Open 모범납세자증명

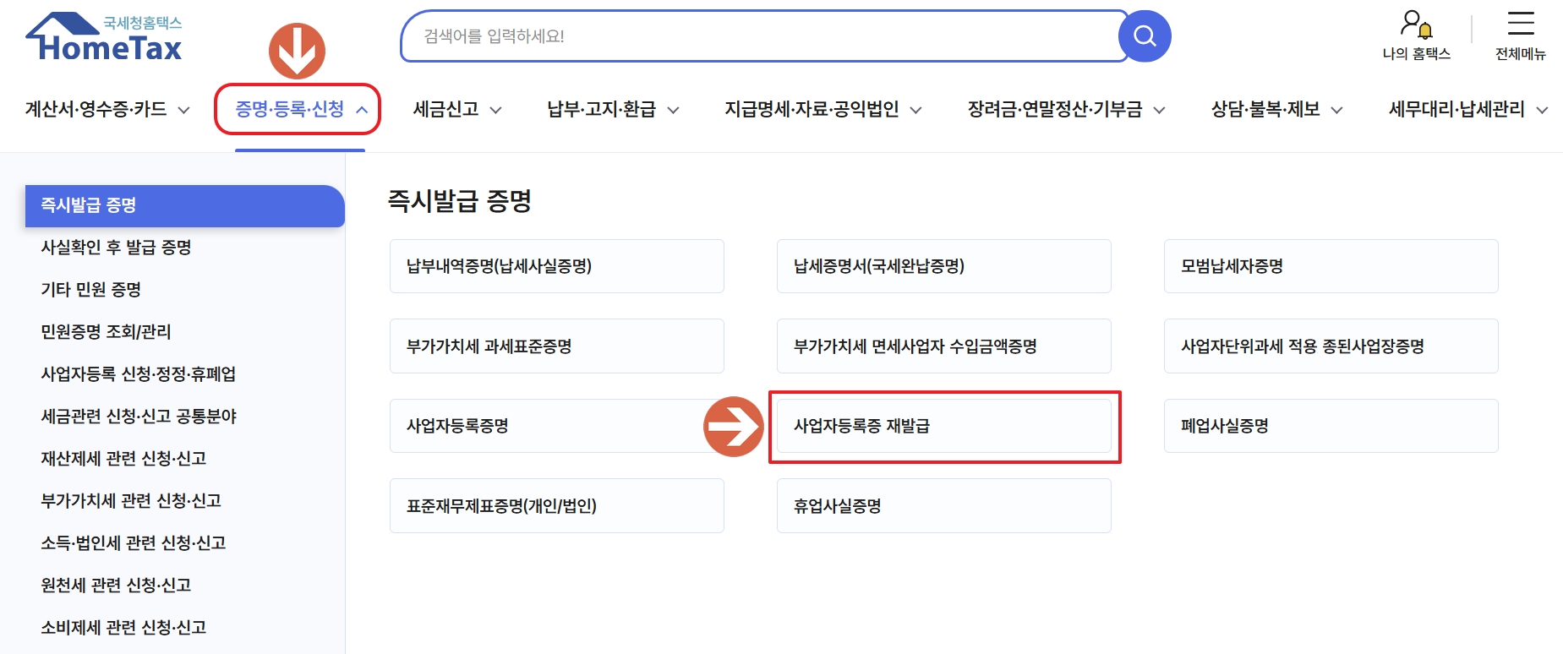point(1331,266)
